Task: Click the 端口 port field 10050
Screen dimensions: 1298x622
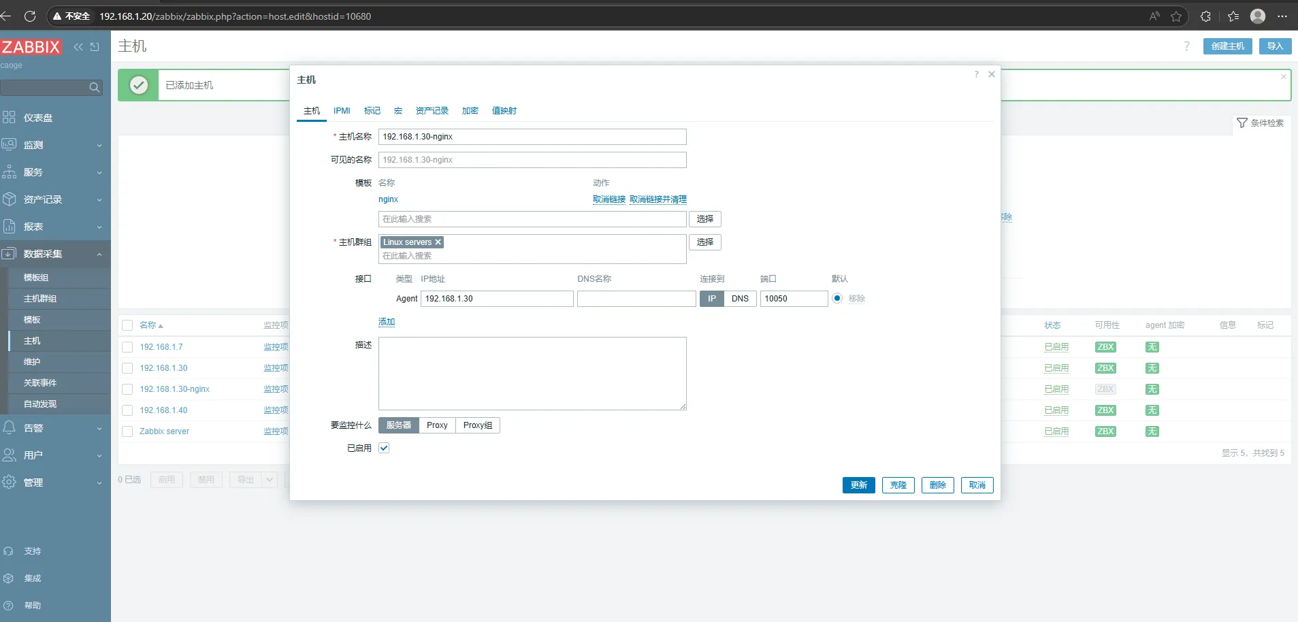Action: coord(794,299)
